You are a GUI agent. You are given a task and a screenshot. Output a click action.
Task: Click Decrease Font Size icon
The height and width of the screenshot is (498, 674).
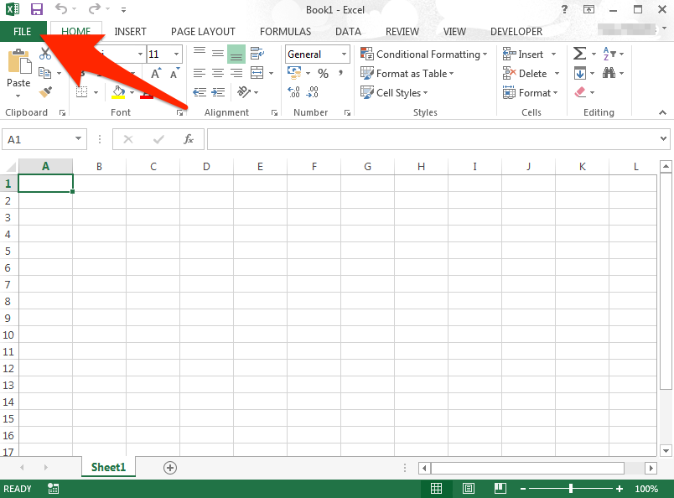tap(174, 73)
